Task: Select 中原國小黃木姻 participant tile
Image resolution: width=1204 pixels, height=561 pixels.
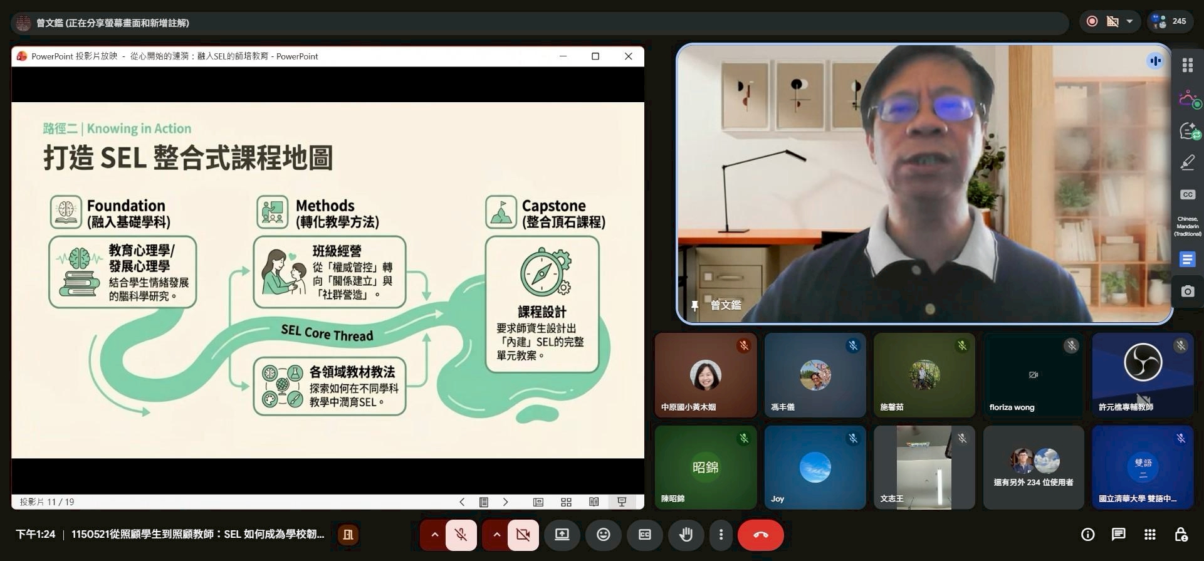Action: click(706, 375)
